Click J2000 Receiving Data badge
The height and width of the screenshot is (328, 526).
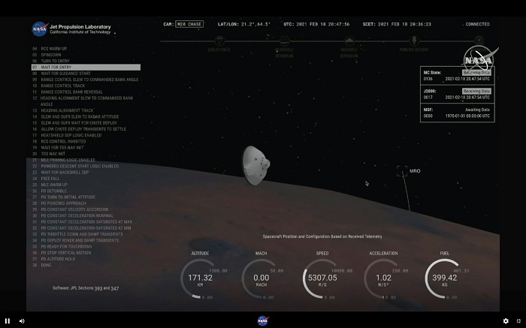pyautogui.click(x=476, y=91)
